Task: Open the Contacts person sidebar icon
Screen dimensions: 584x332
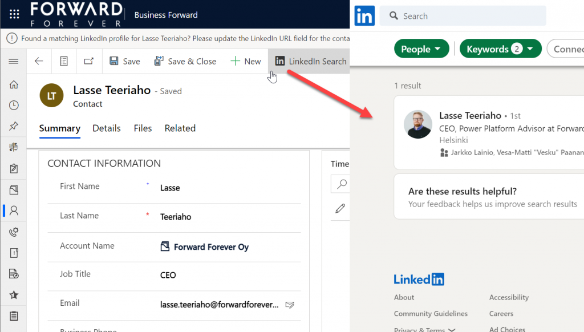Action: [x=14, y=210]
